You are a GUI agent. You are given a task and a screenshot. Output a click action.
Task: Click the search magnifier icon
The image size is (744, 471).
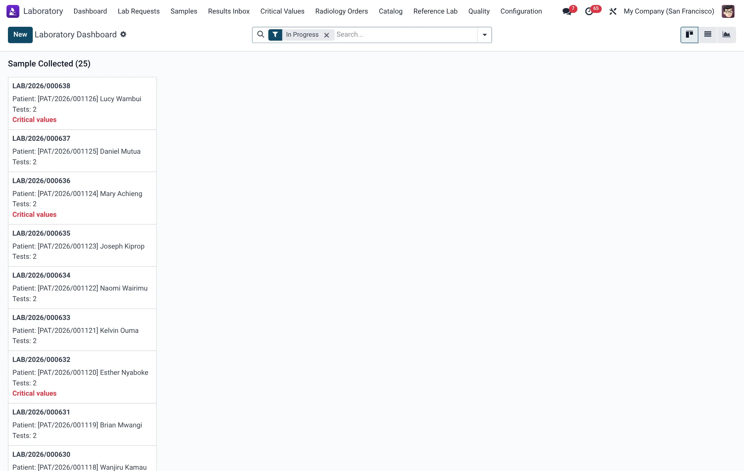[261, 34]
